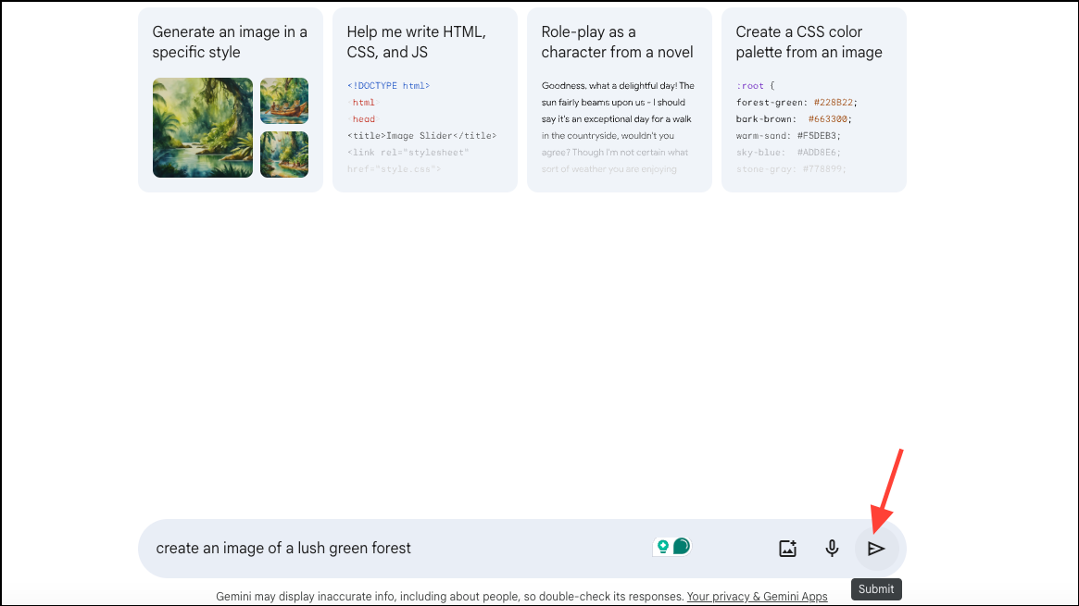Click the dark green bubble extension icon
This screenshot has height=606, width=1079.
click(x=682, y=546)
